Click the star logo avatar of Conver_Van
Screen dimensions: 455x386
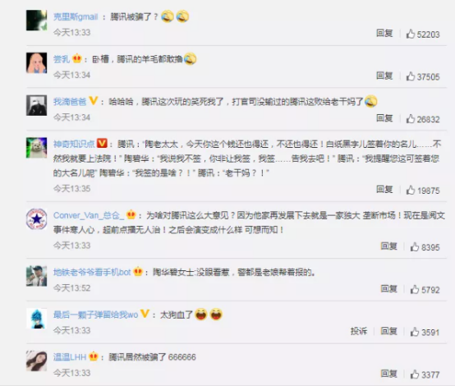(x=37, y=218)
